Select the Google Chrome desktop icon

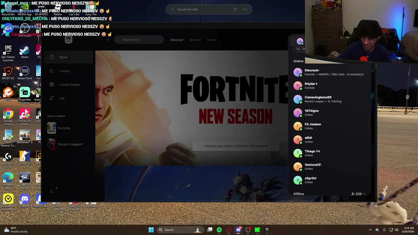point(8,117)
